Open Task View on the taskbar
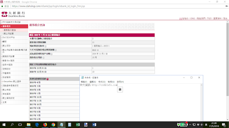229x128 pixels. (x=20, y=125)
